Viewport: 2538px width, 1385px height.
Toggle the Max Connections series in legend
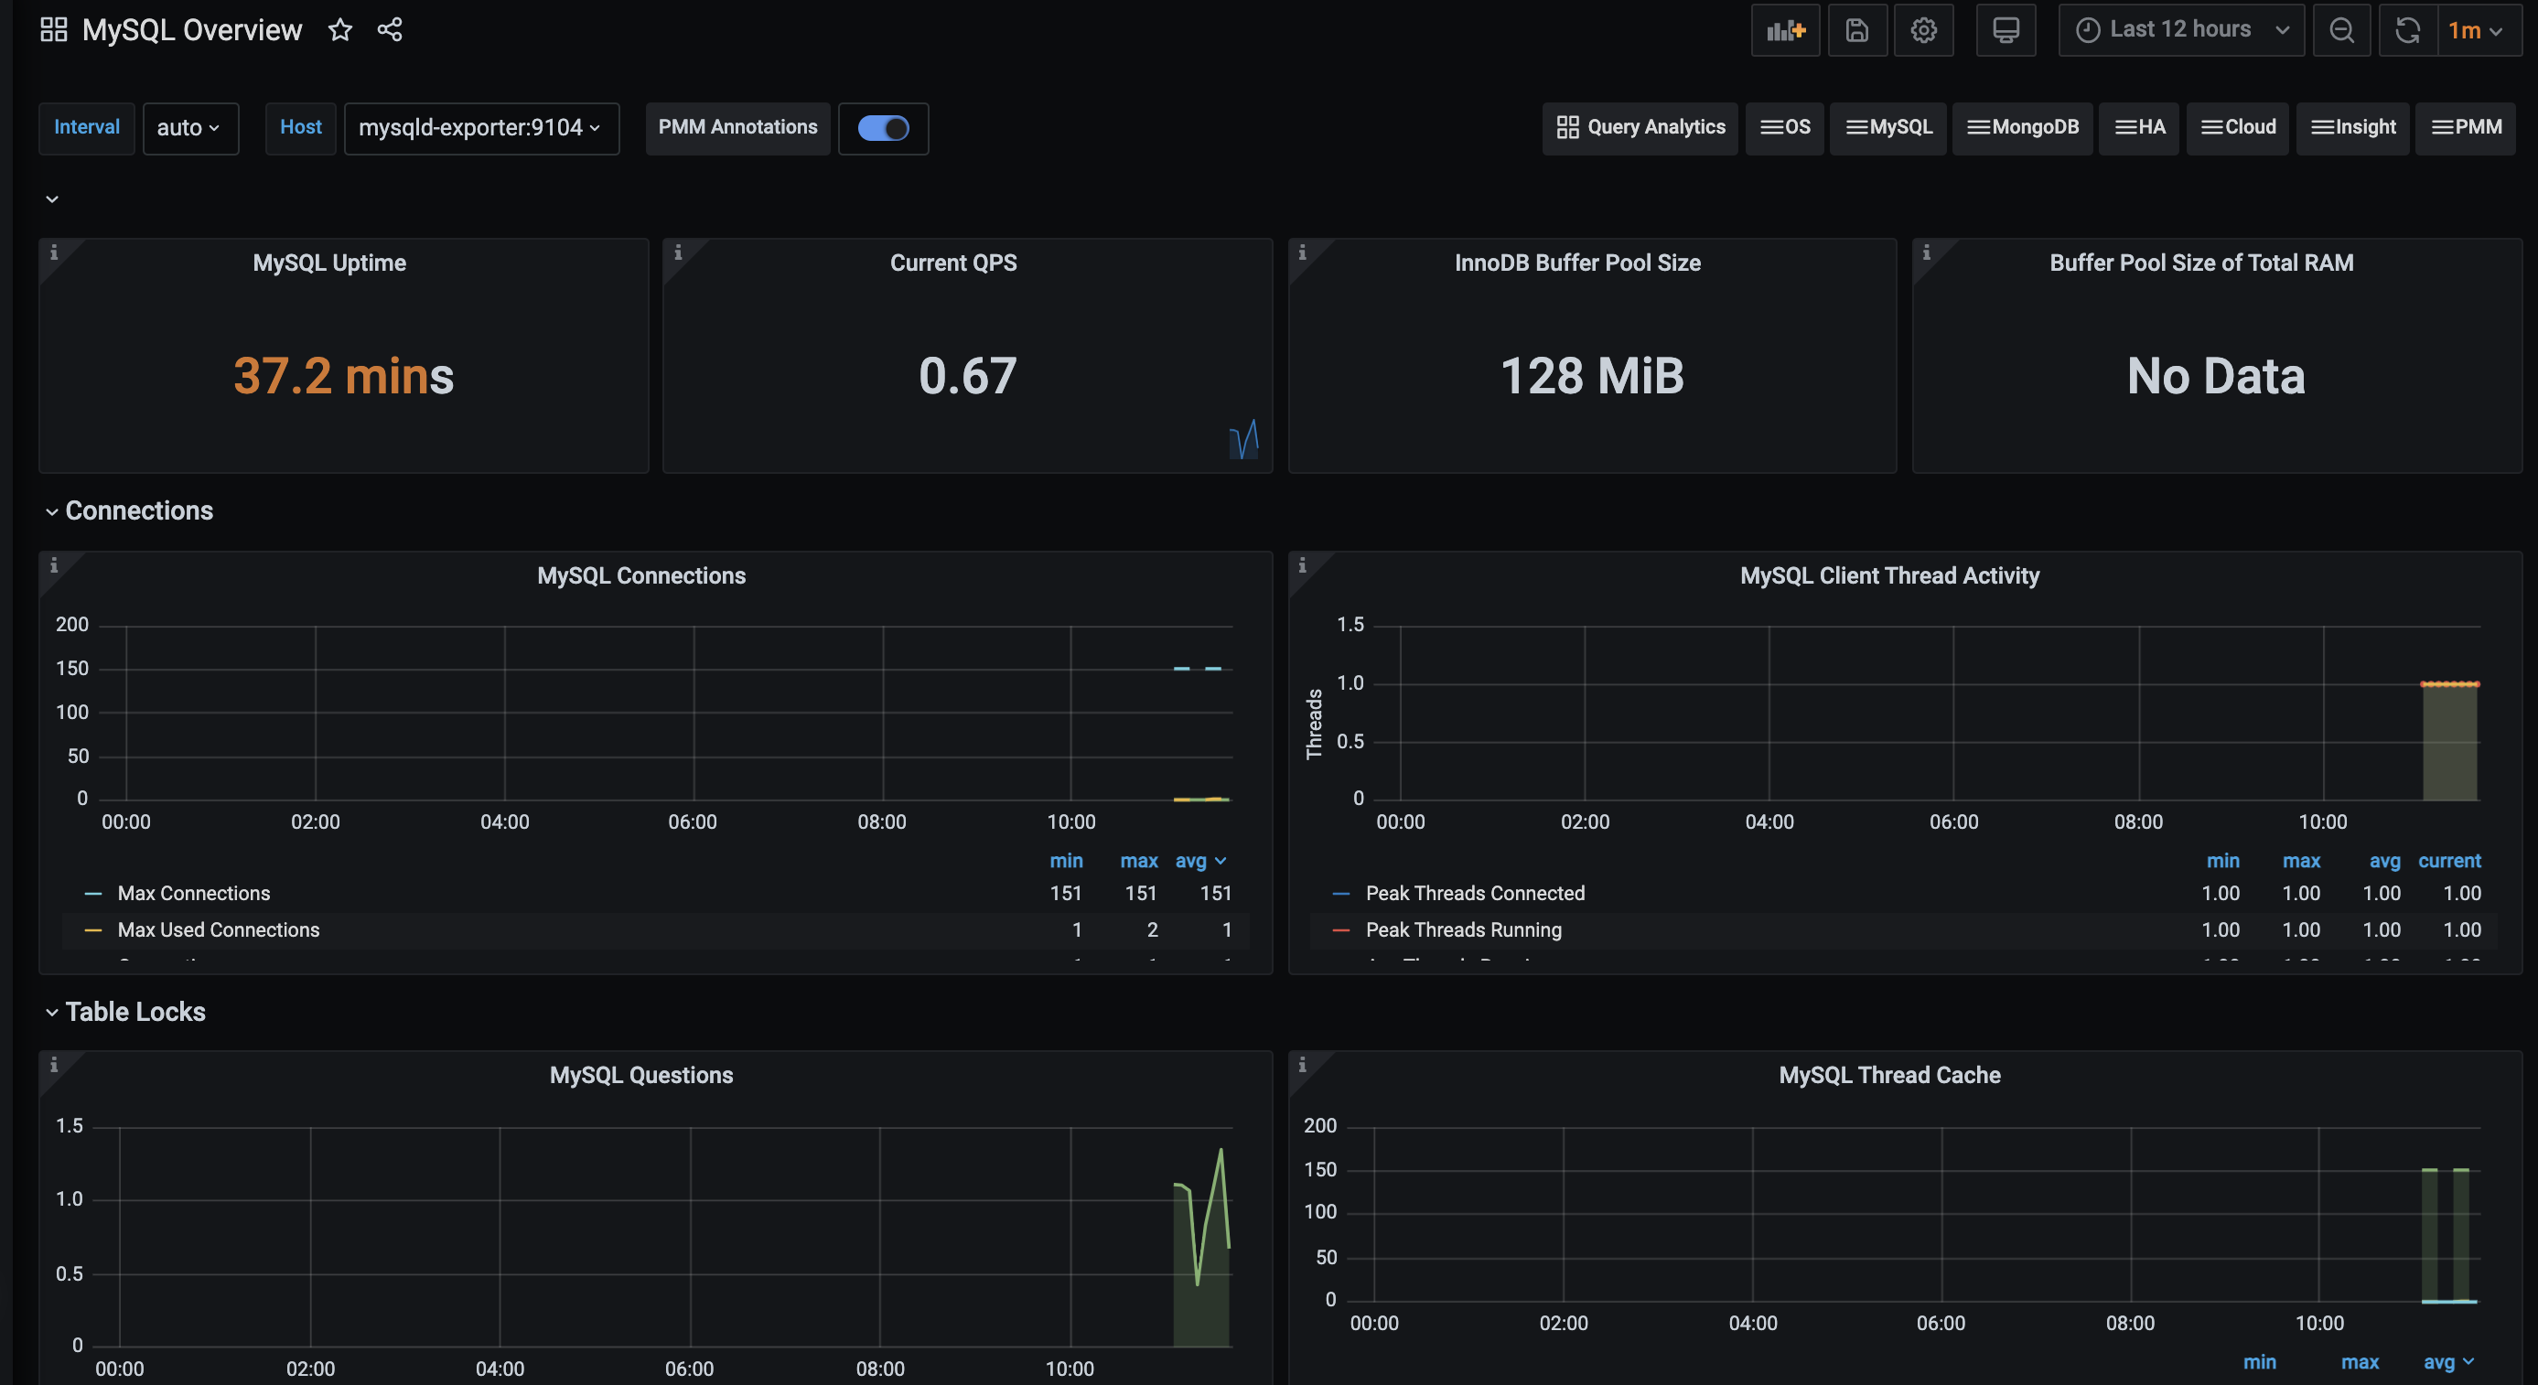point(193,894)
